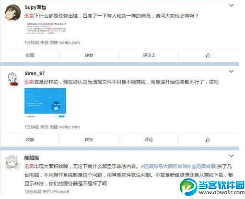Viewport: 245px width, 199px height.
Task: Open the @迅雷客服 mention link
Action: coord(204,167)
